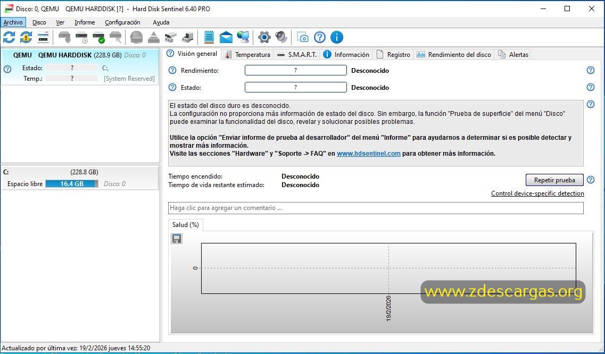
Task: Click the grey eject triangle toolbar icon
Action: pos(154,37)
